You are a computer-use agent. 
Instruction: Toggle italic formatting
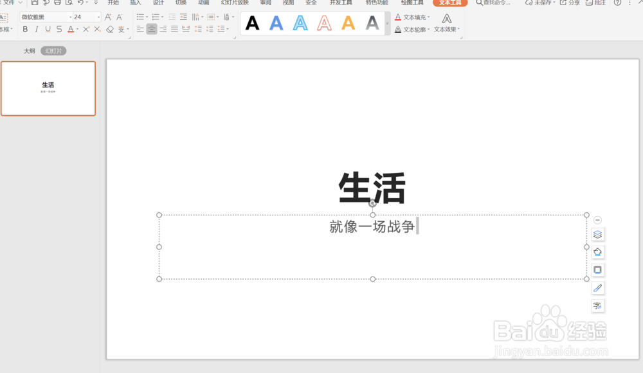click(36, 29)
